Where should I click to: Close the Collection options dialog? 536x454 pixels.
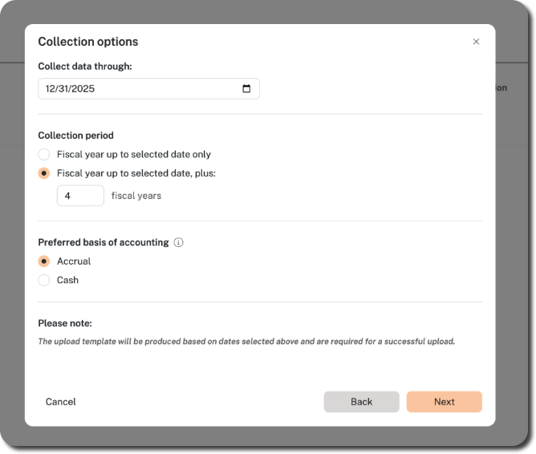click(476, 42)
